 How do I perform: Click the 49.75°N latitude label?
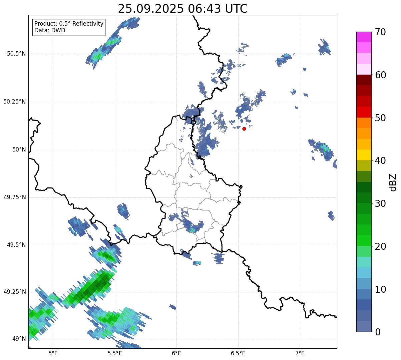(15, 197)
